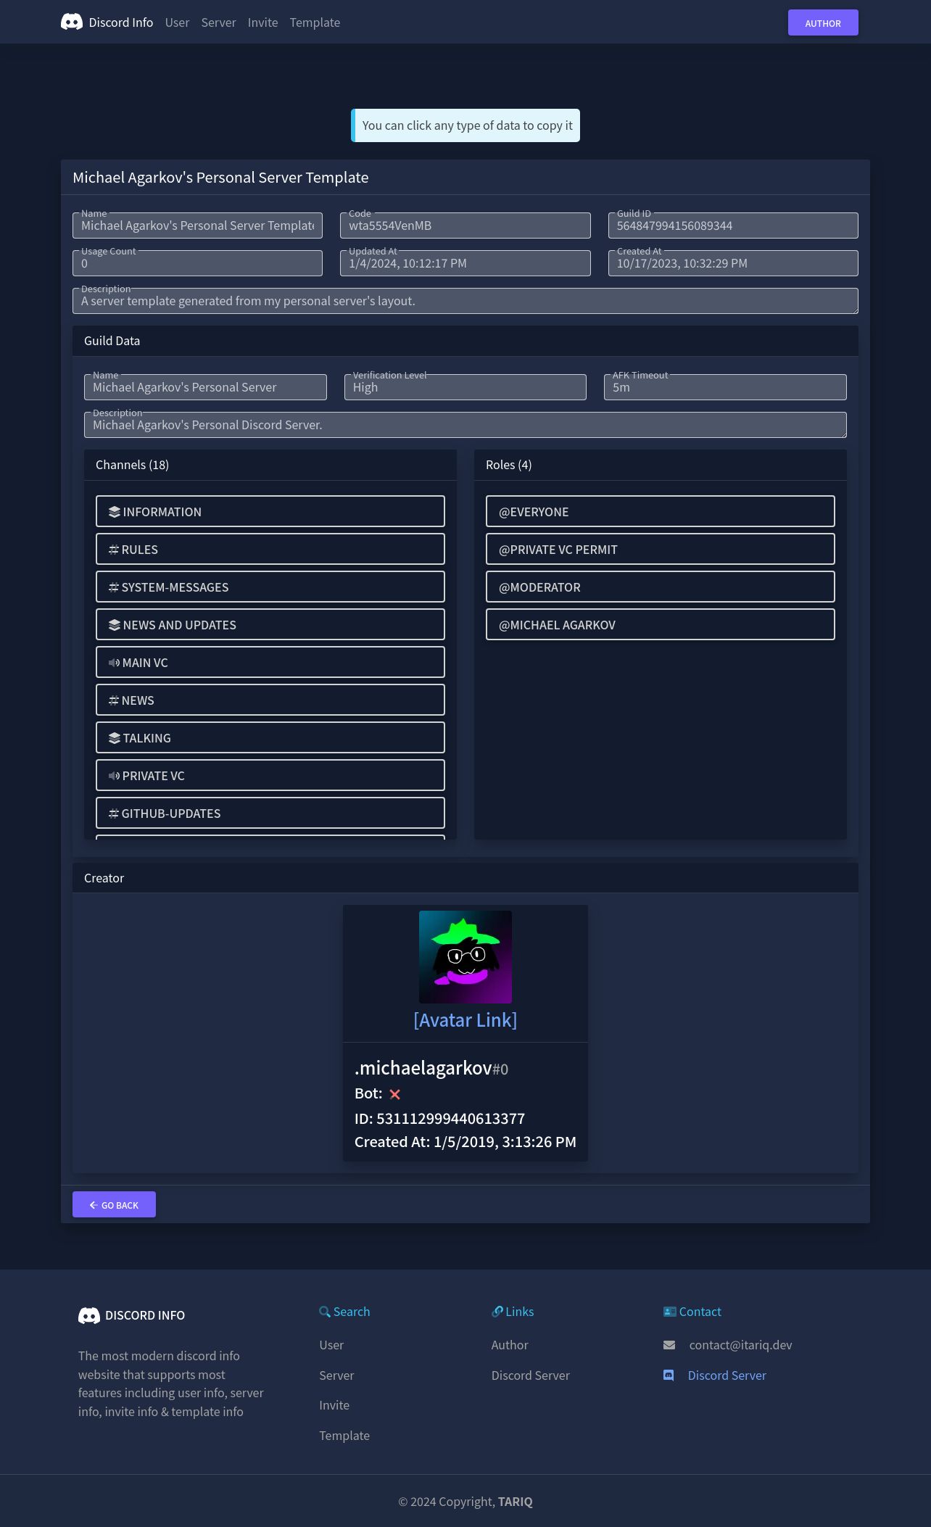Click the Discord icon beside contact Discord Server
Screen dimensions: 931x1527
pyautogui.click(x=669, y=1375)
